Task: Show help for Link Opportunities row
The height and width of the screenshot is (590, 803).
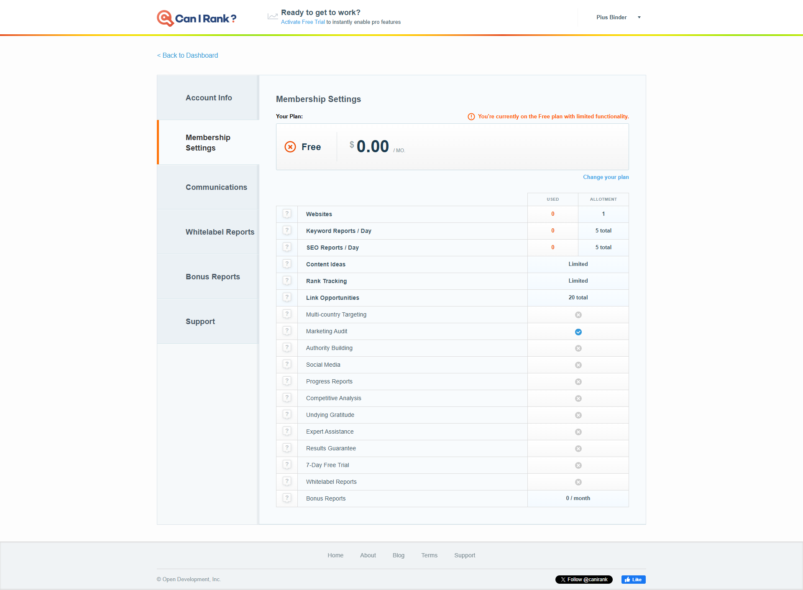Action: click(287, 297)
